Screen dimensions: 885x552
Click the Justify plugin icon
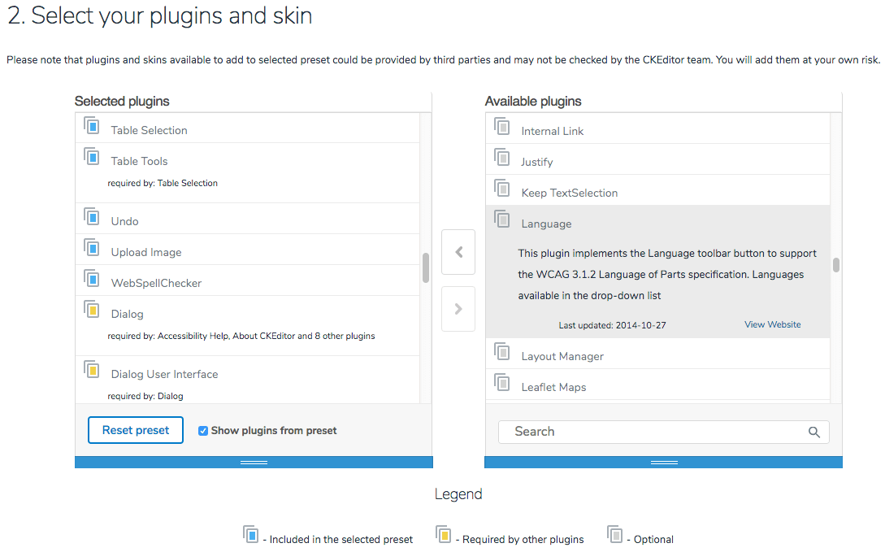[502, 159]
